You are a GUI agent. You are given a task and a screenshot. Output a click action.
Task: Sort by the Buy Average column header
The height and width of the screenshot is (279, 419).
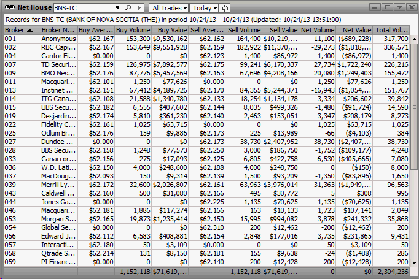[x=96, y=30]
